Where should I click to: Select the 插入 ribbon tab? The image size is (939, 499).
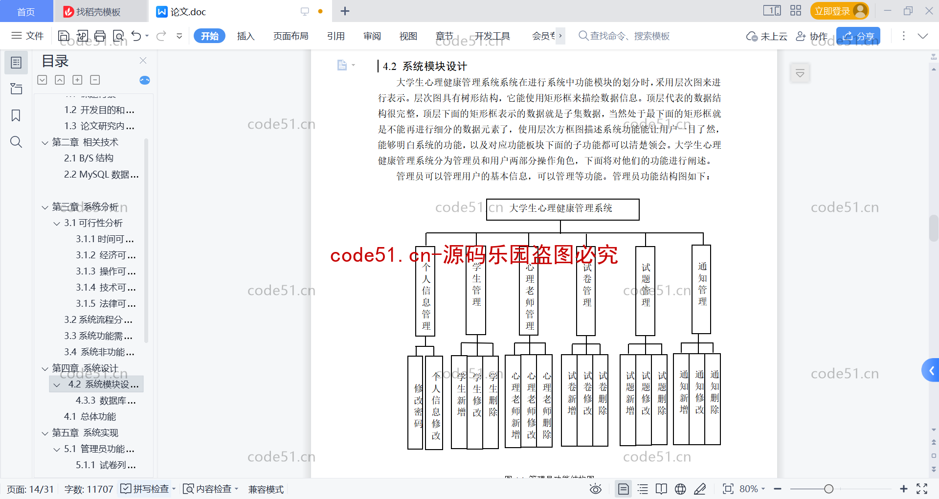tap(246, 36)
